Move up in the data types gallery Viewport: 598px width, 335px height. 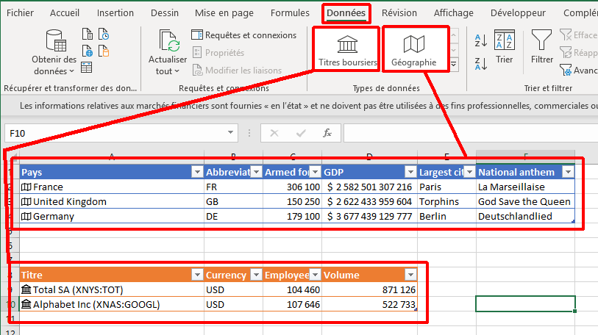[x=454, y=35]
